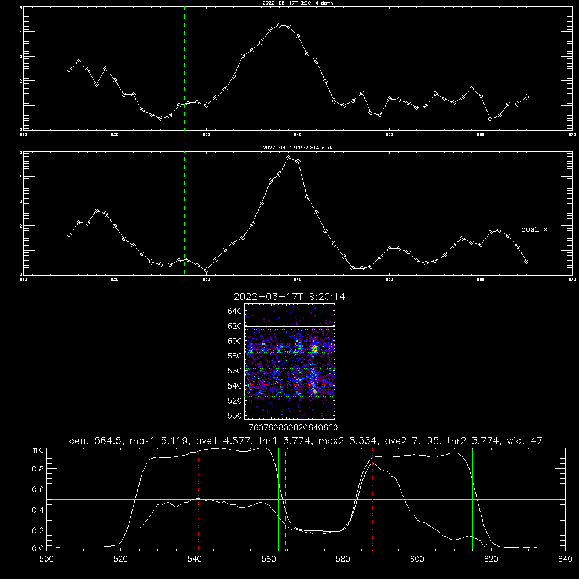Click the right green dashed line in dawn plot

coord(320,68)
